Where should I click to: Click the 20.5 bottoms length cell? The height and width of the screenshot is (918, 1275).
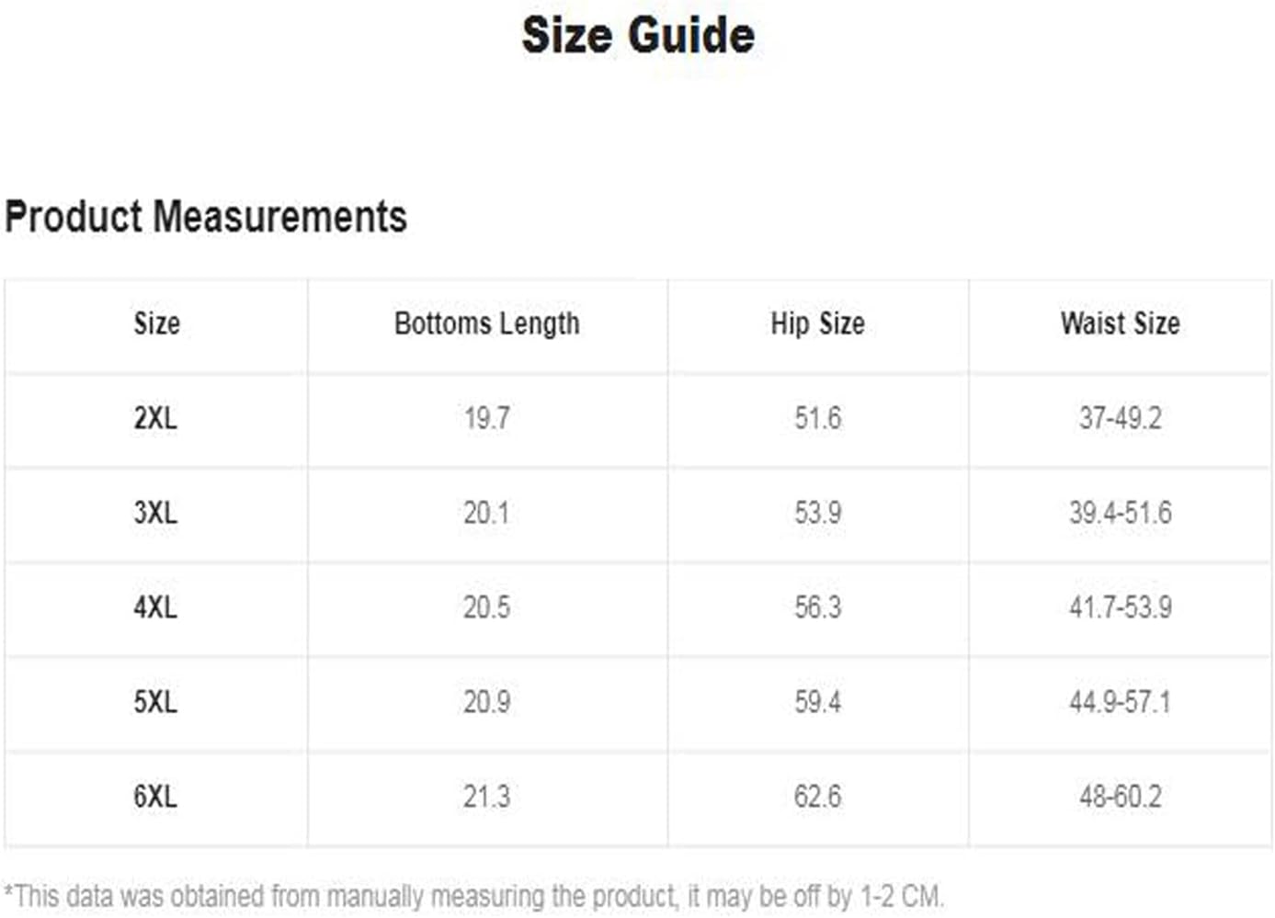pyautogui.click(x=486, y=607)
